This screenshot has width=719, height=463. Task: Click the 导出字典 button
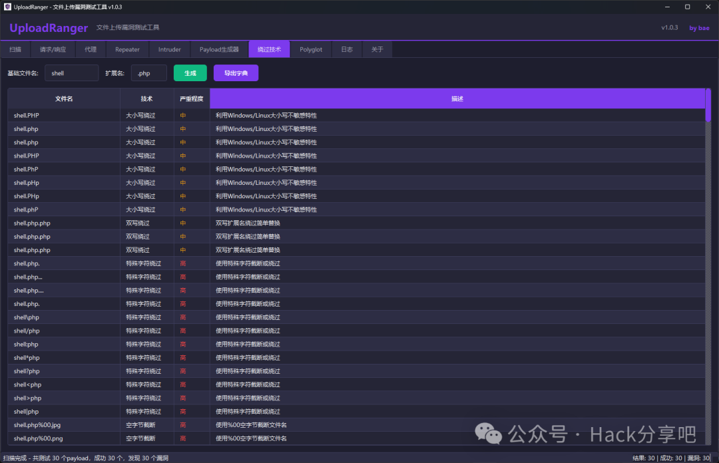tap(236, 73)
